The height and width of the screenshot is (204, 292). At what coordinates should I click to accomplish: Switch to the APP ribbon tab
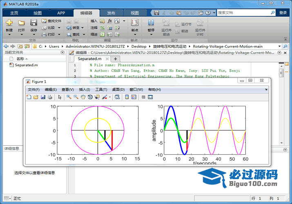(61, 13)
